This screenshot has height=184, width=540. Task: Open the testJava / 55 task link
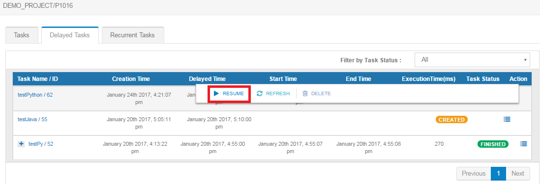coord(32,119)
